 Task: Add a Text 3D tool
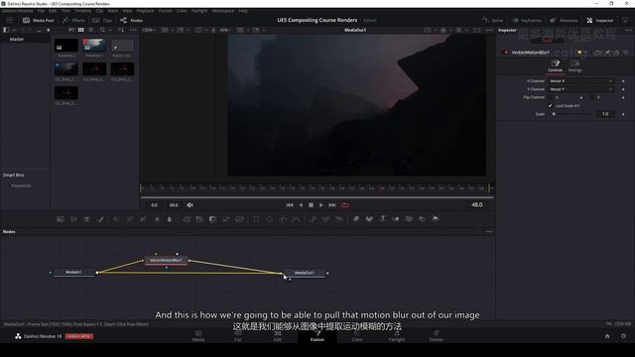point(382,219)
